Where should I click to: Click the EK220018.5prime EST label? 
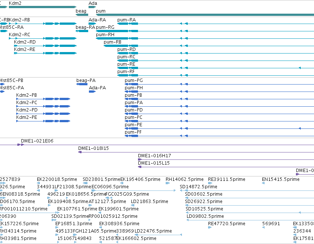[x=57, y=179]
